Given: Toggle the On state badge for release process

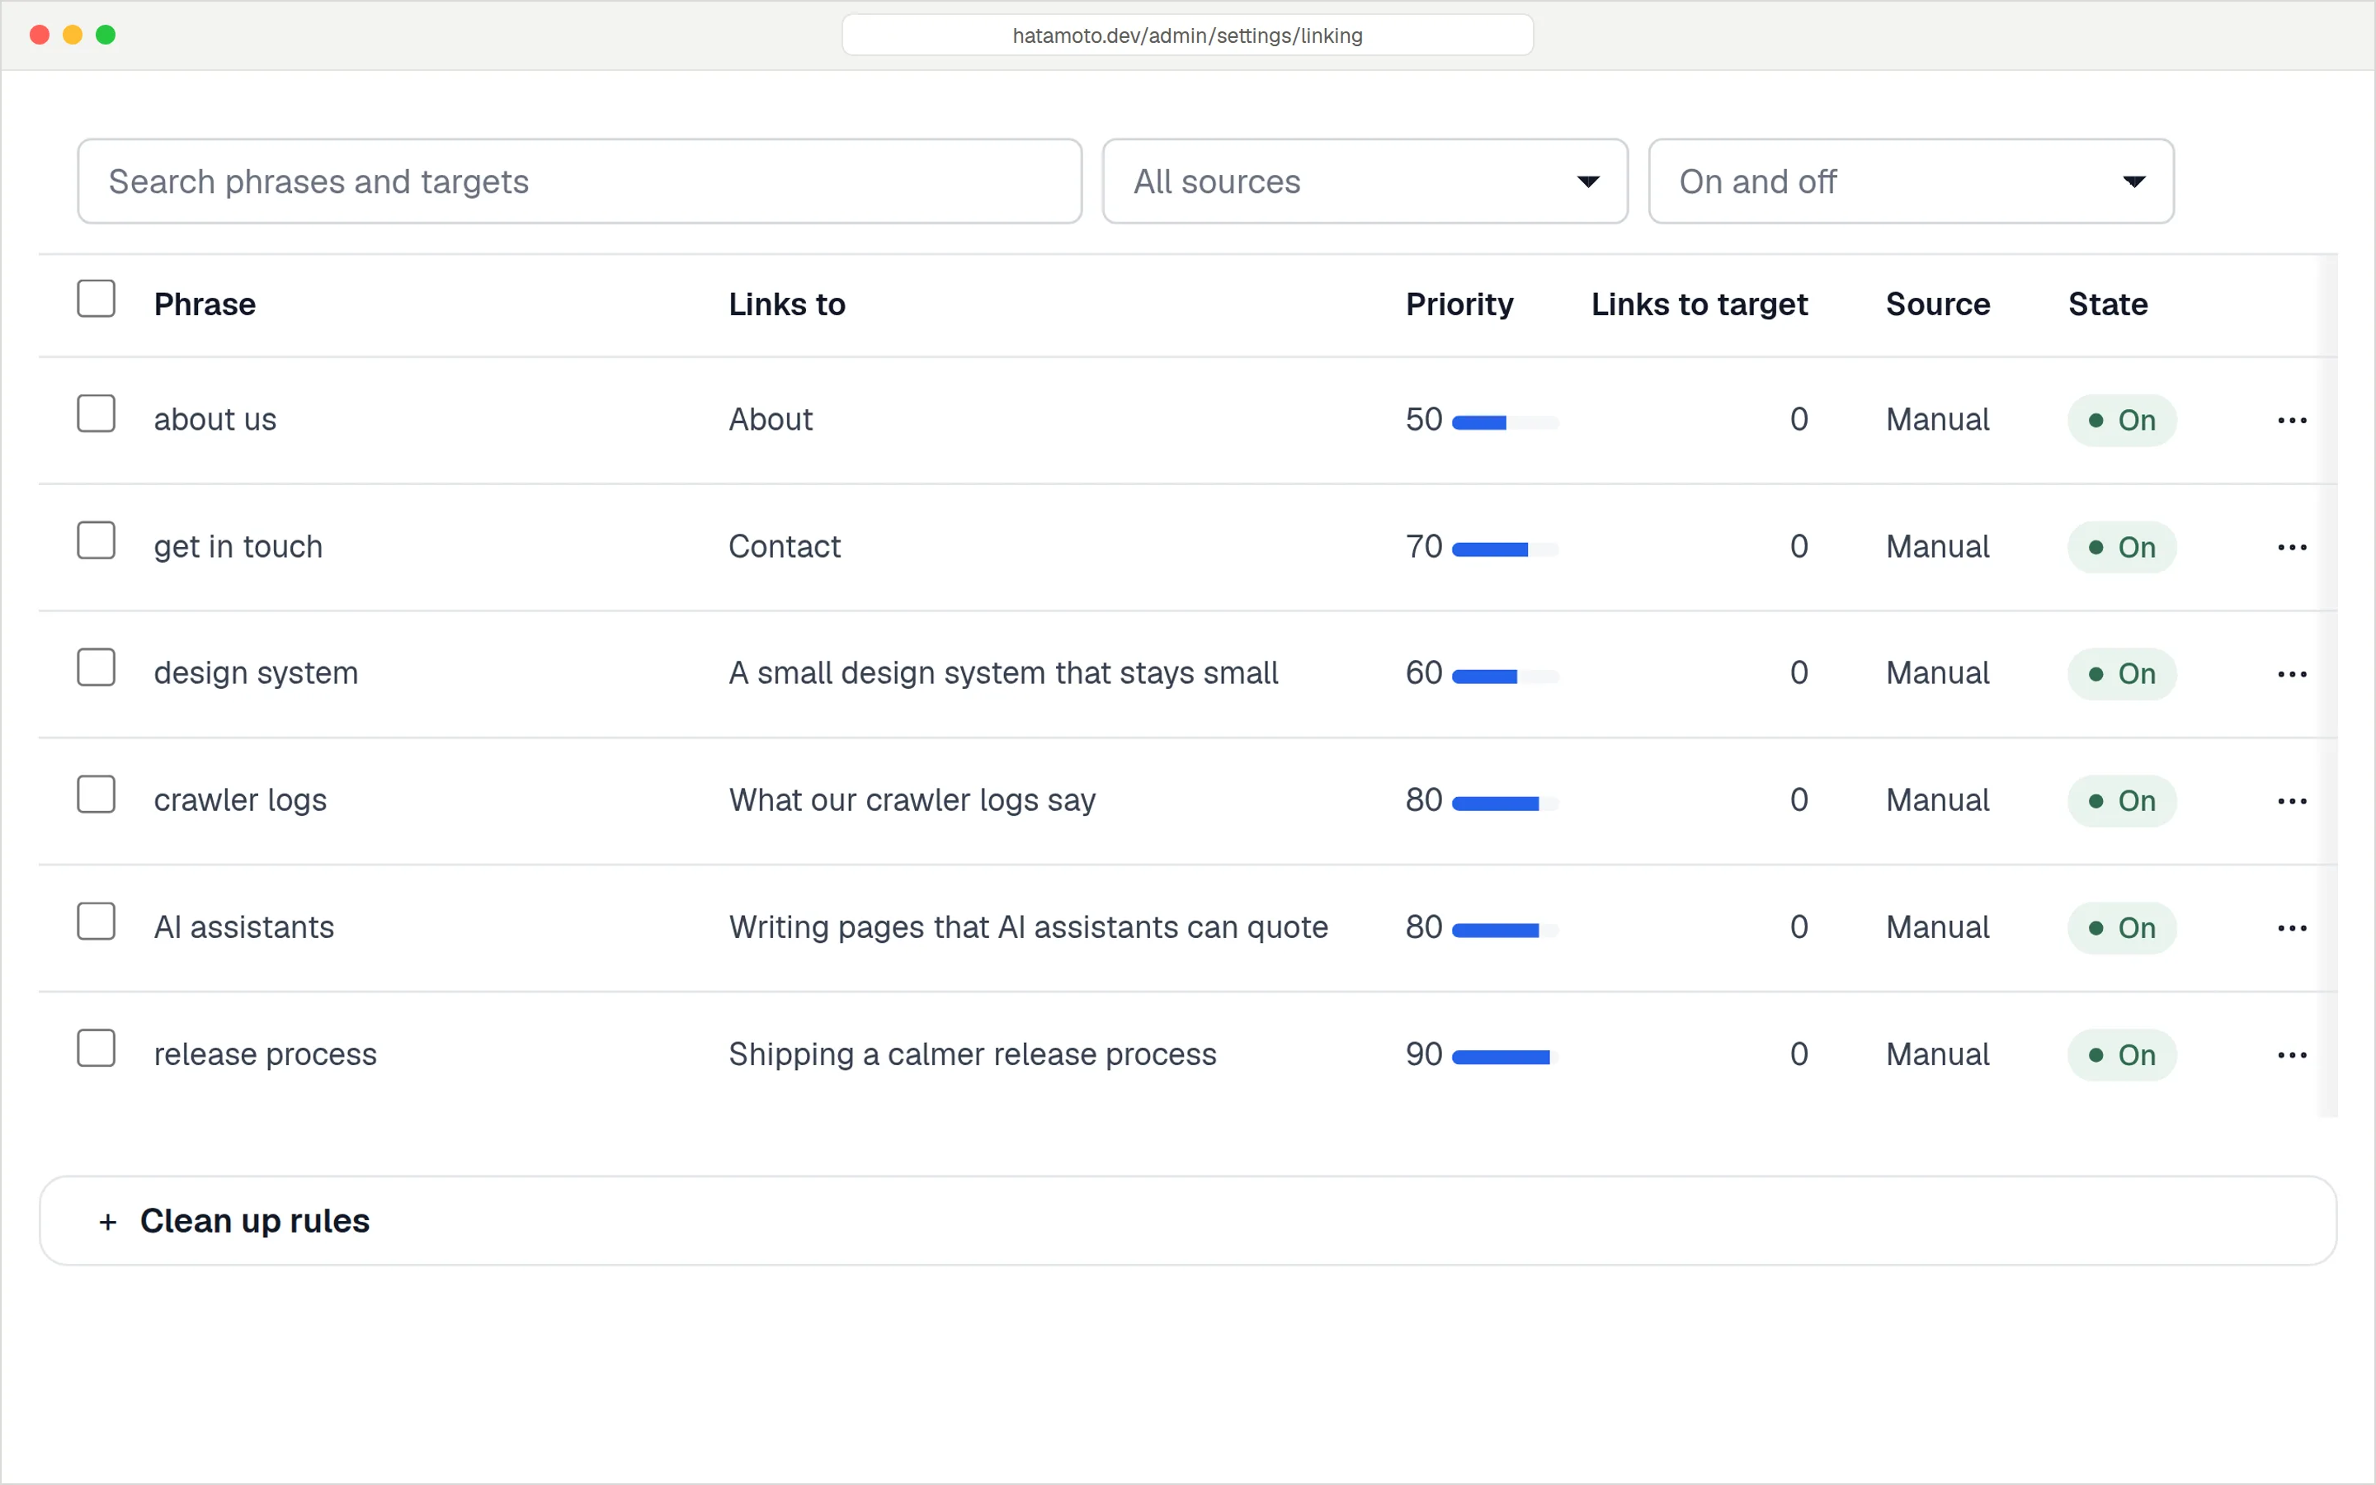Looking at the screenshot, I should pos(2122,1055).
